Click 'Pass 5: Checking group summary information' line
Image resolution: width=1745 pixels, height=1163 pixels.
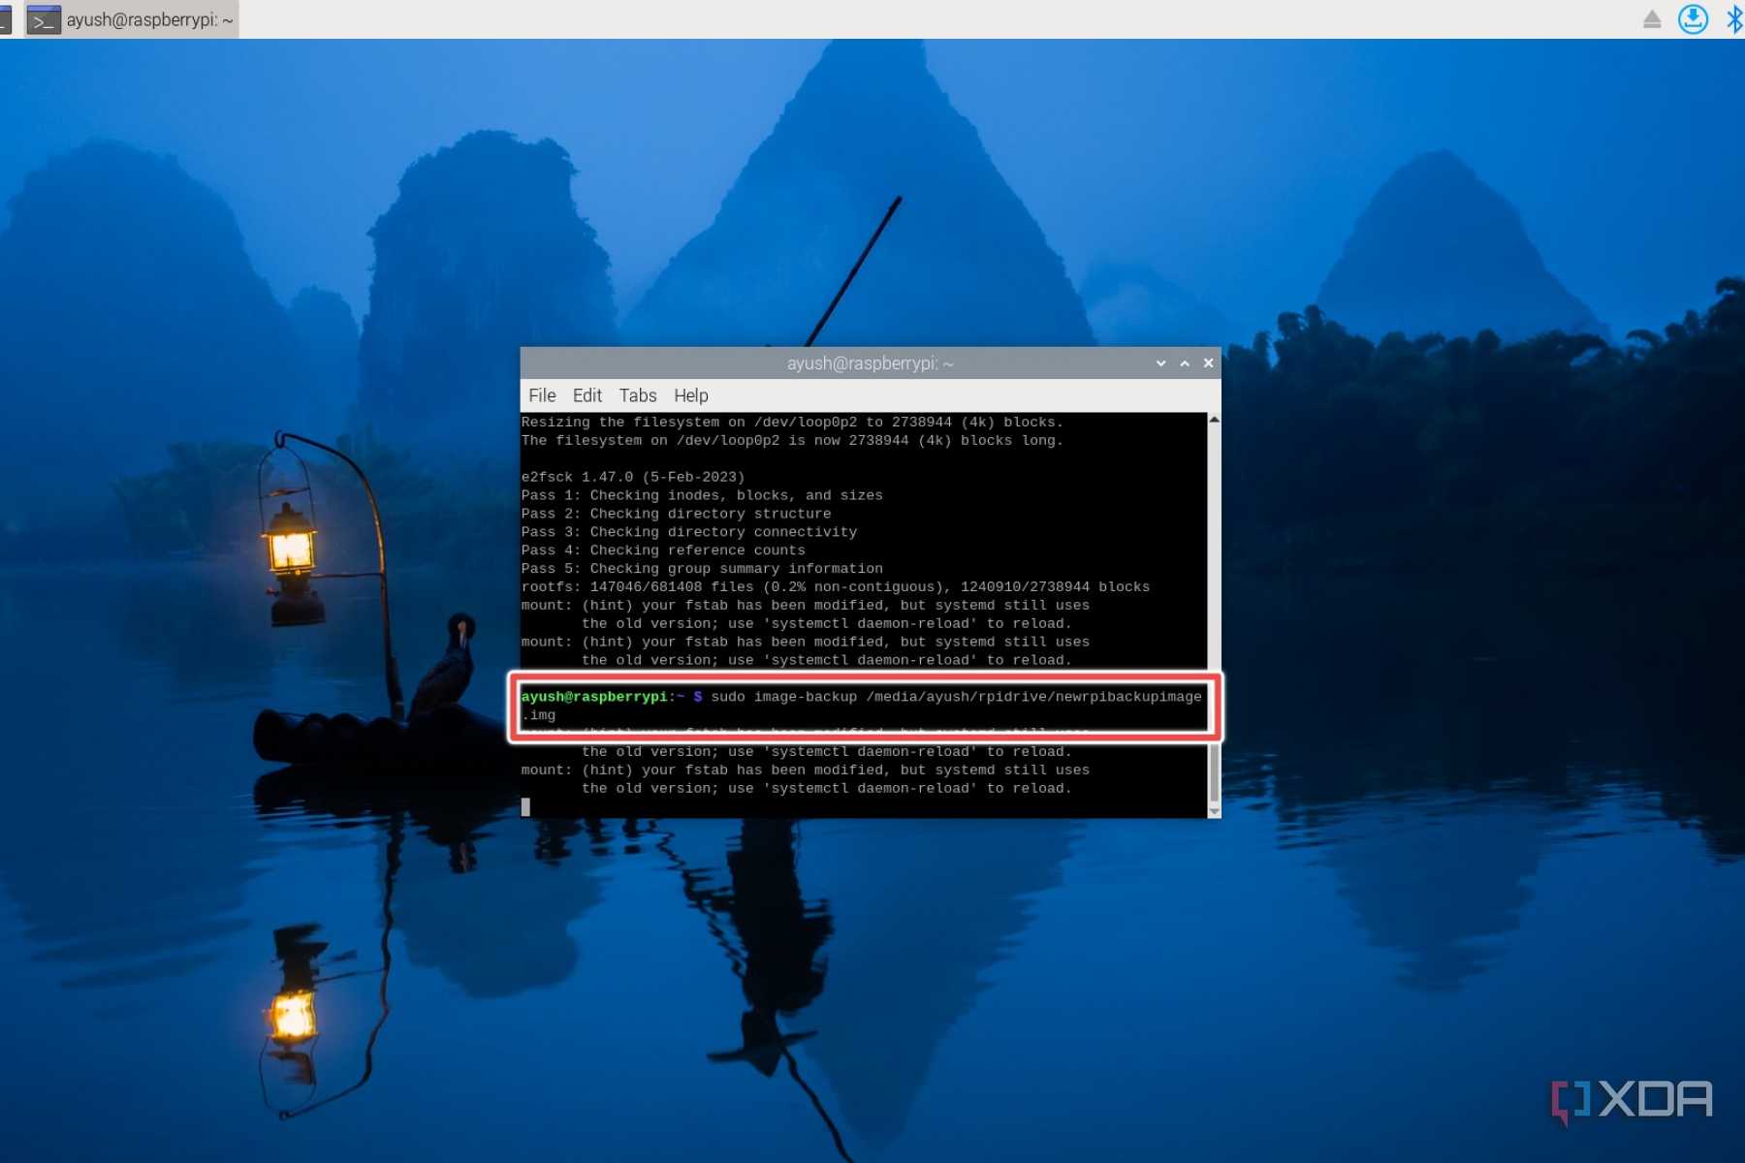click(x=702, y=569)
